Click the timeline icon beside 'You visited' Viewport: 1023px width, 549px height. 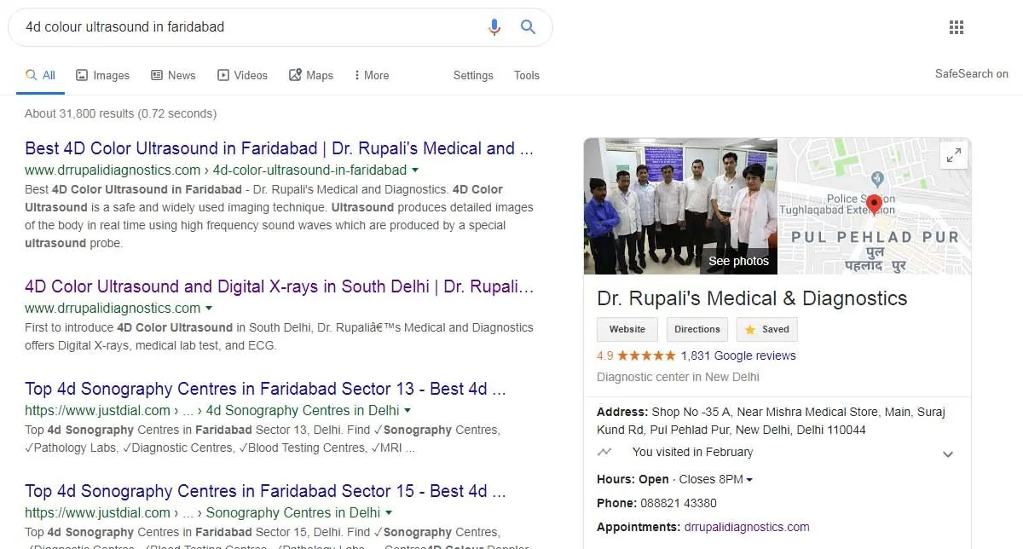click(x=604, y=452)
